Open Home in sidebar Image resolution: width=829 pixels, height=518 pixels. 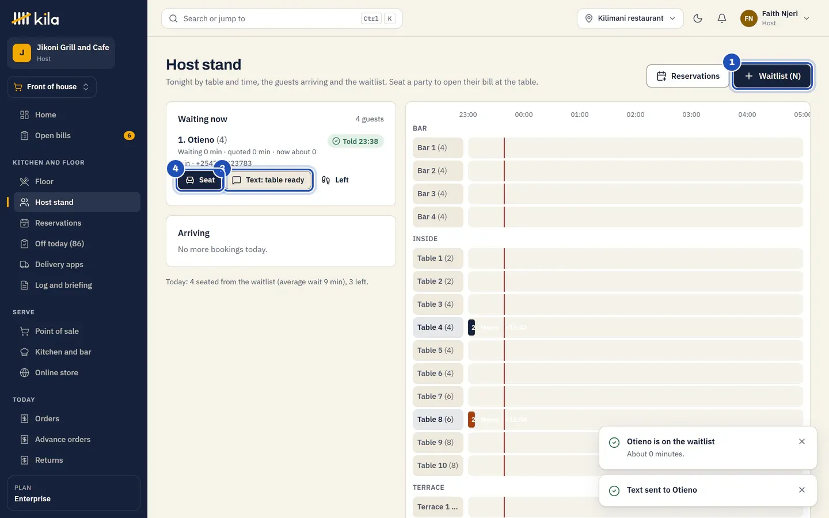pyautogui.click(x=77, y=115)
